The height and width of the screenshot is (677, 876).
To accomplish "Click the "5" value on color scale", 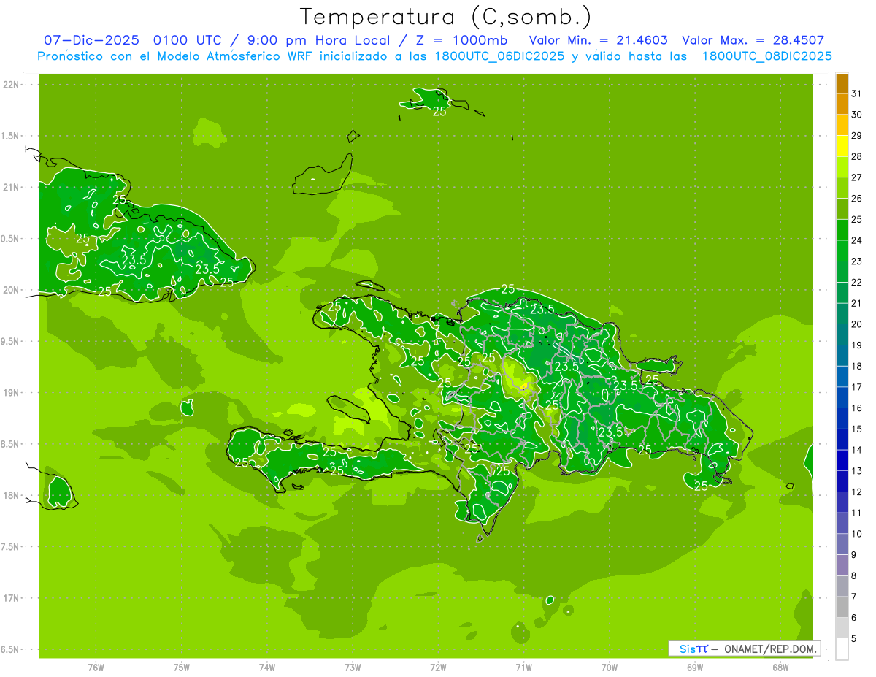I will click(854, 639).
